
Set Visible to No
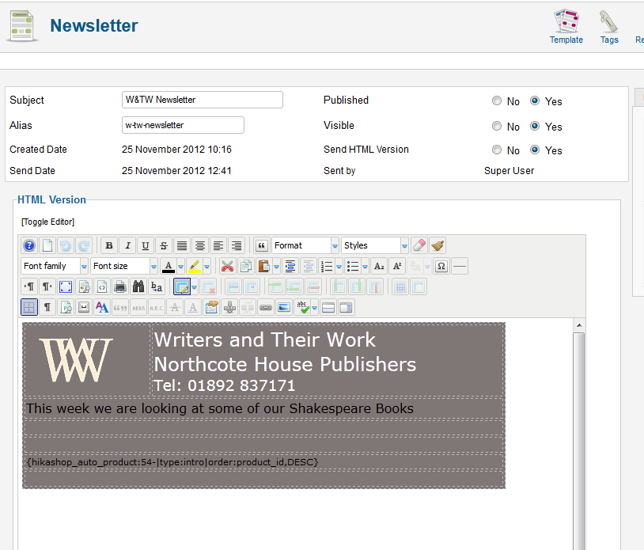[x=497, y=126]
